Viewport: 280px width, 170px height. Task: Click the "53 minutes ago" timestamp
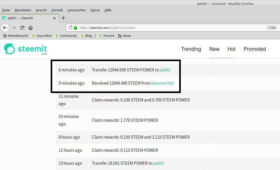[x=69, y=120]
